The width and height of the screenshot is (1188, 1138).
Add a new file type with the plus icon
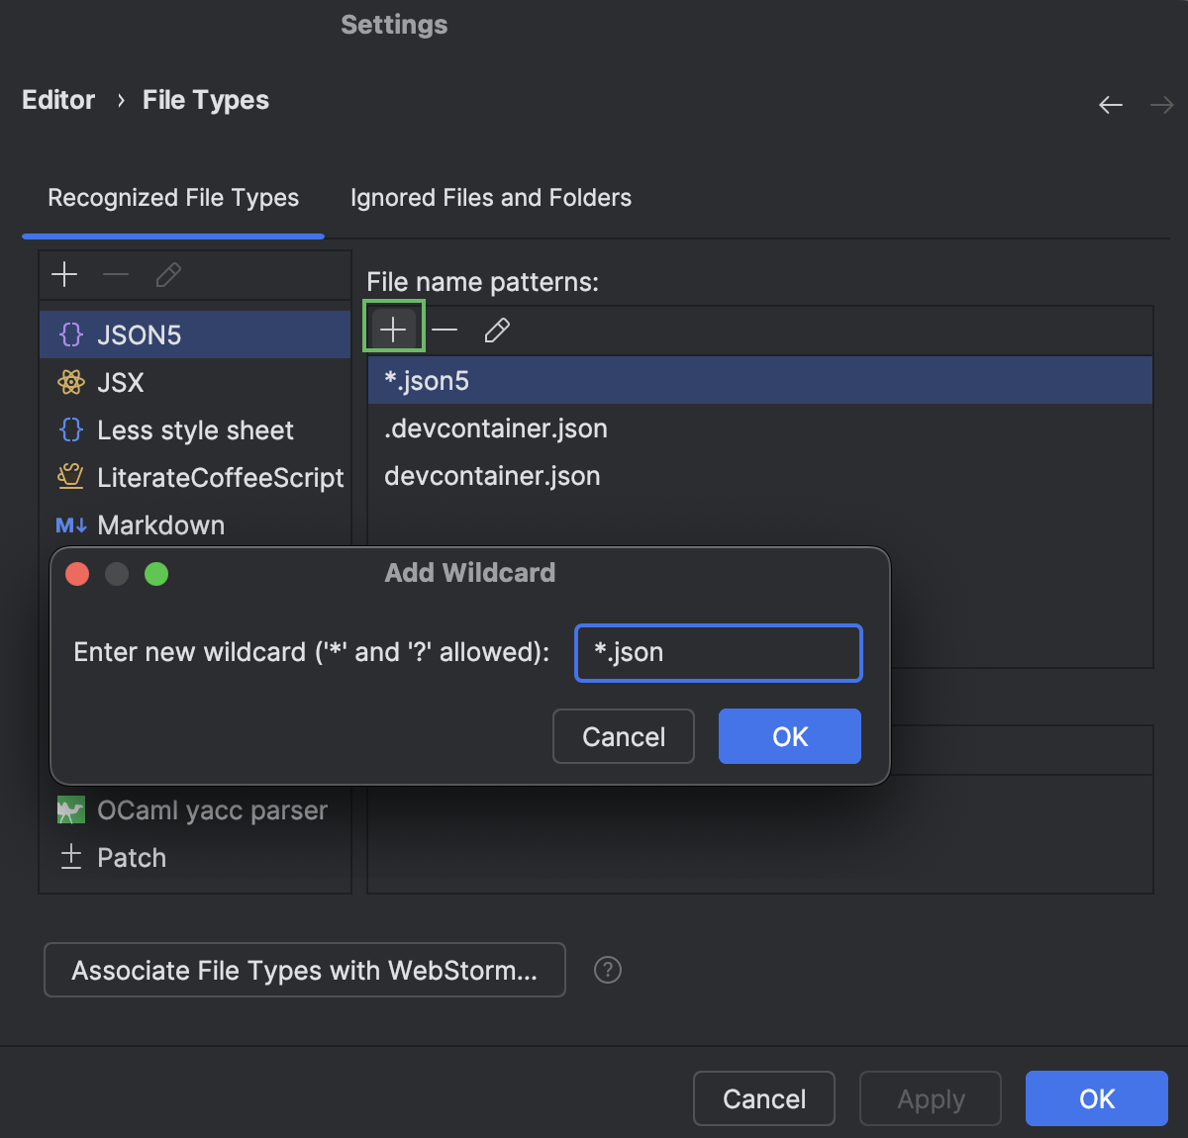point(64,275)
